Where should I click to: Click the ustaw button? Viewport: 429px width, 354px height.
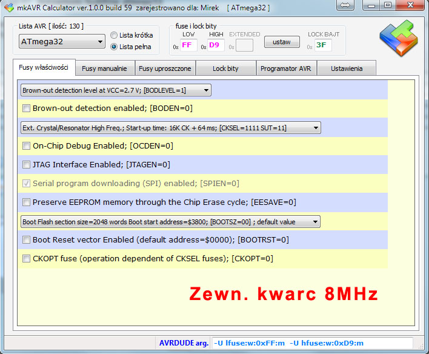(x=282, y=42)
